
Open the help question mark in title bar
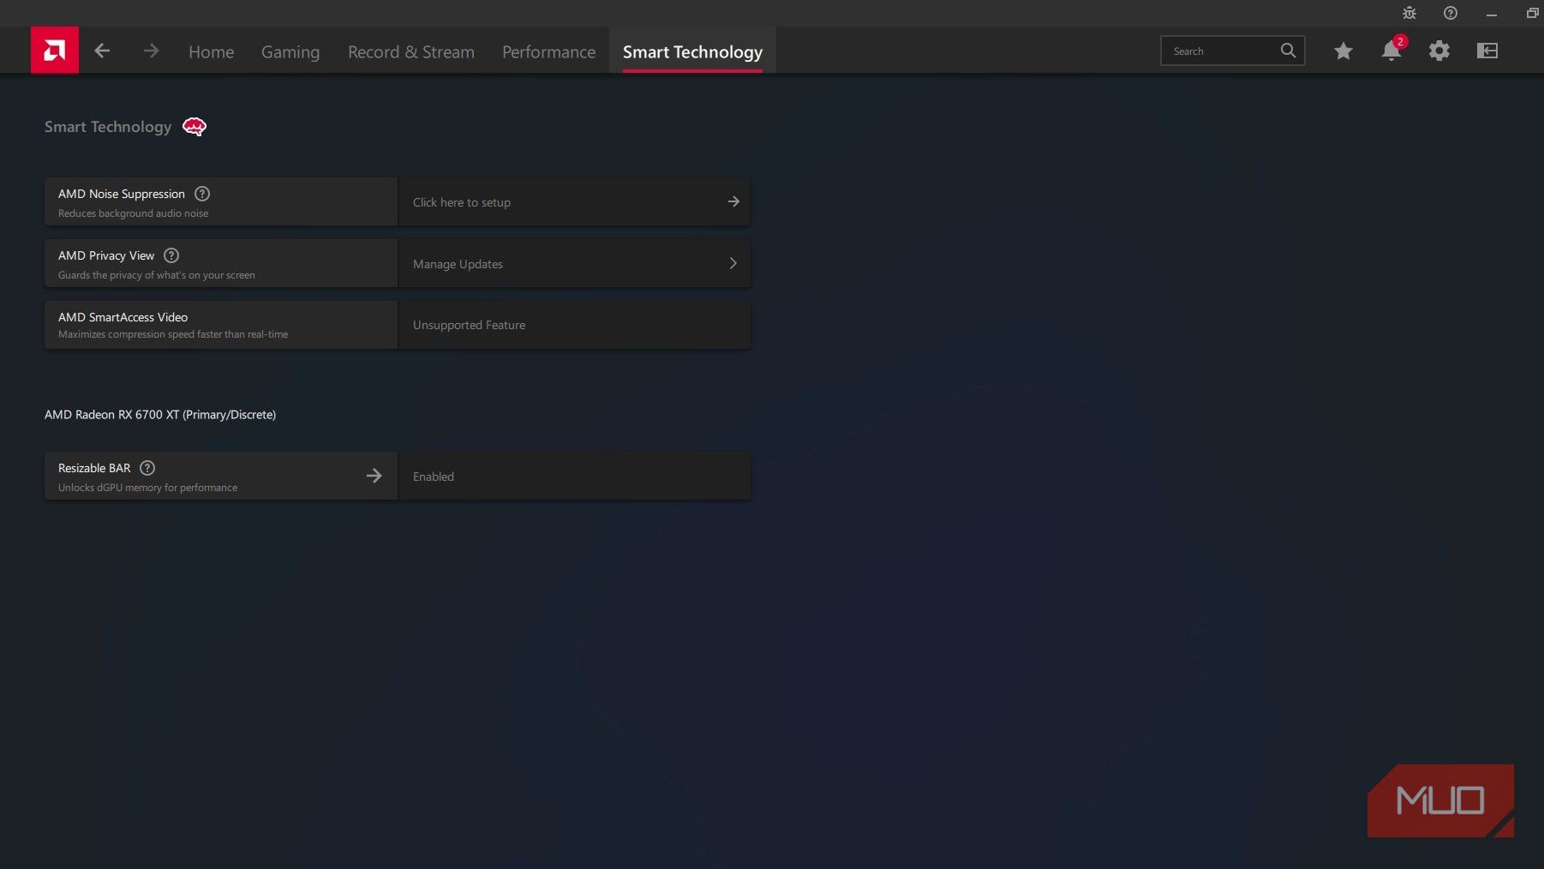(x=1451, y=13)
